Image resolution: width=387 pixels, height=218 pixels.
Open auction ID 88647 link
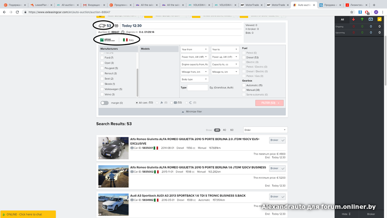115,32
